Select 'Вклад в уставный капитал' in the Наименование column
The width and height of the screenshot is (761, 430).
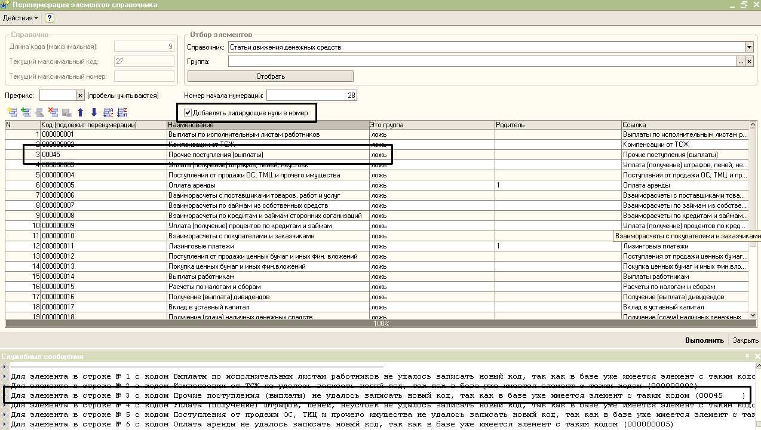tap(268, 307)
